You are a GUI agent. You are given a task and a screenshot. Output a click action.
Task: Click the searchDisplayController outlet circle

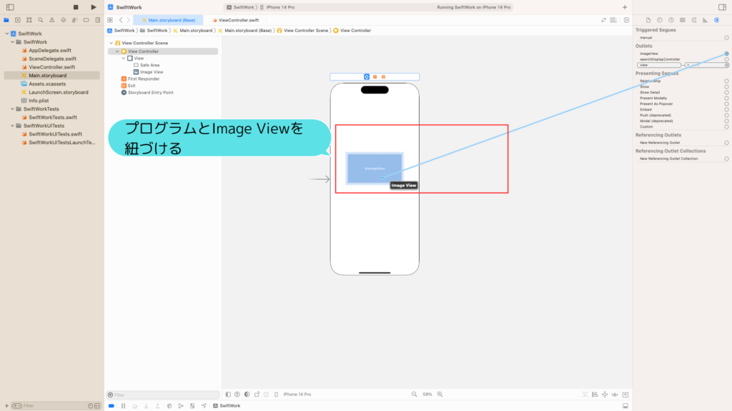click(726, 59)
